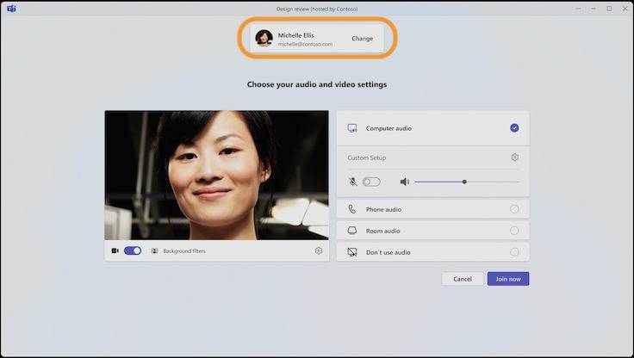Click the Teams logo icon in title bar

(x=10, y=9)
